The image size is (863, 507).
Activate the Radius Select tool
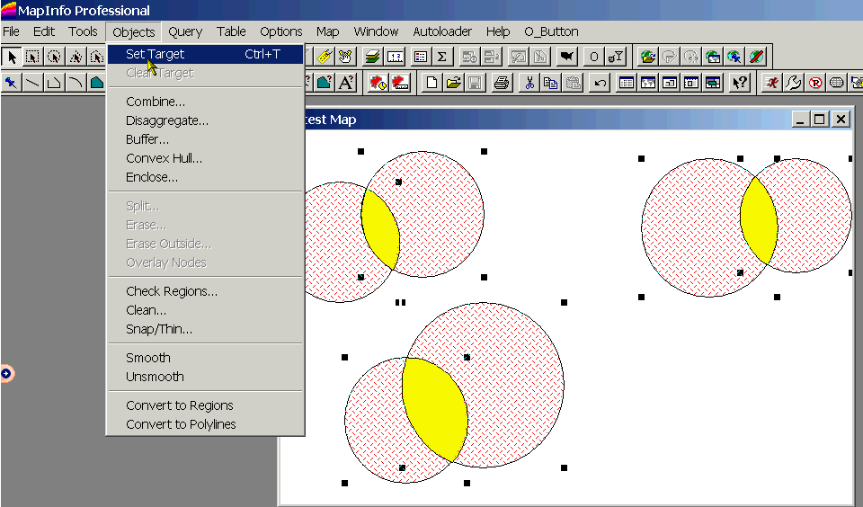54,57
